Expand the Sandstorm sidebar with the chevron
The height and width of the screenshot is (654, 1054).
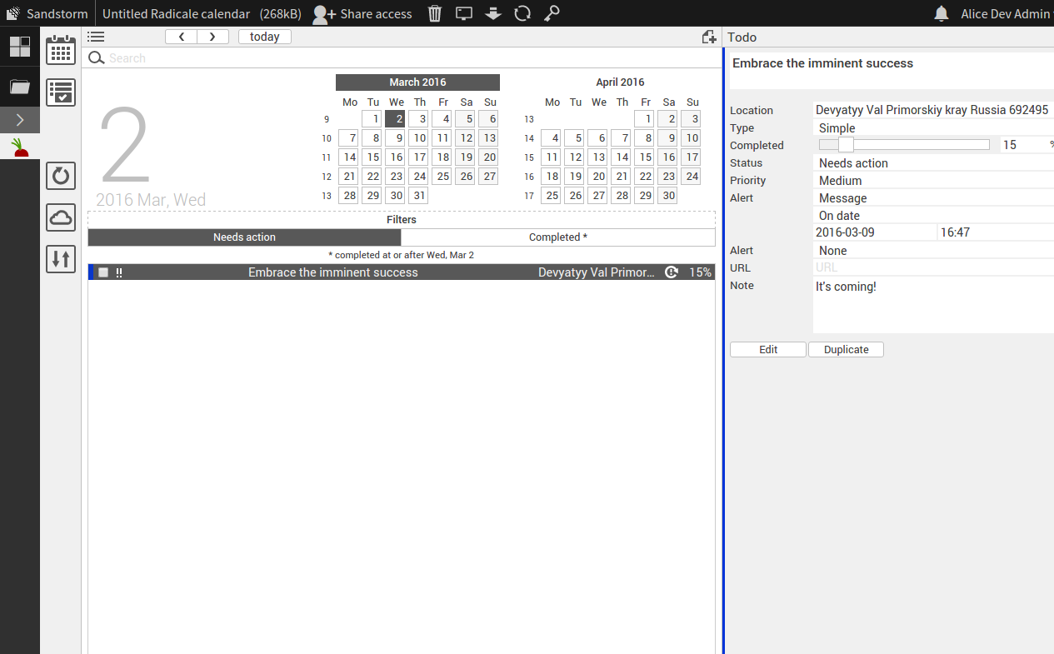click(x=20, y=120)
